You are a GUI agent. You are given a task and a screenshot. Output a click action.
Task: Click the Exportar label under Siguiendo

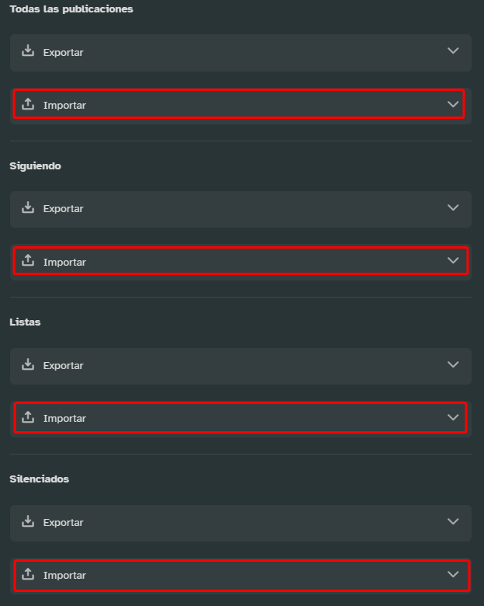[64, 209]
